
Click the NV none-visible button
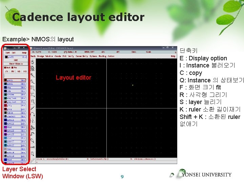pyautogui.click(x=13, y=72)
